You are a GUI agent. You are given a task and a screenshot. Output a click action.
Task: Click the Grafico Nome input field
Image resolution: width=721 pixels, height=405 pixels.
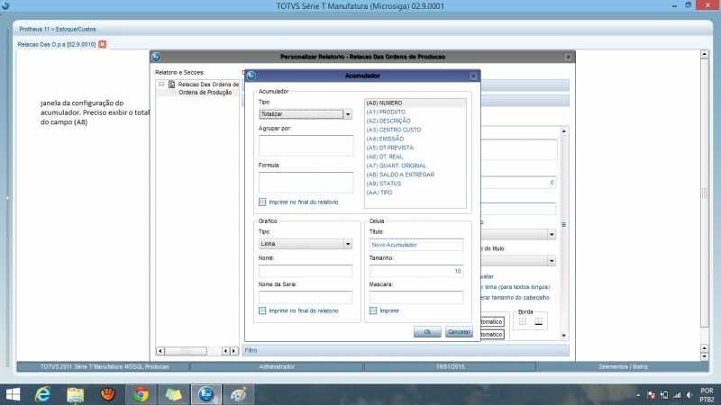[306, 271]
